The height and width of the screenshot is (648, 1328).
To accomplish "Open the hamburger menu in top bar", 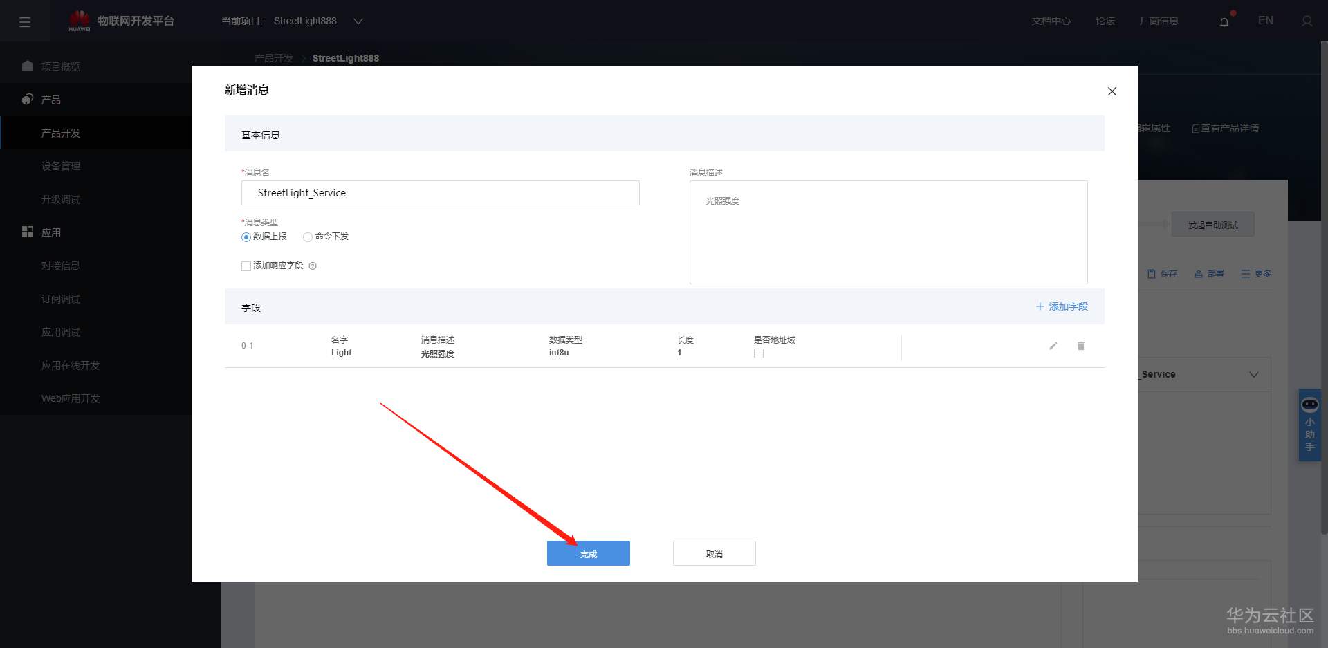I will pos(25,21).
